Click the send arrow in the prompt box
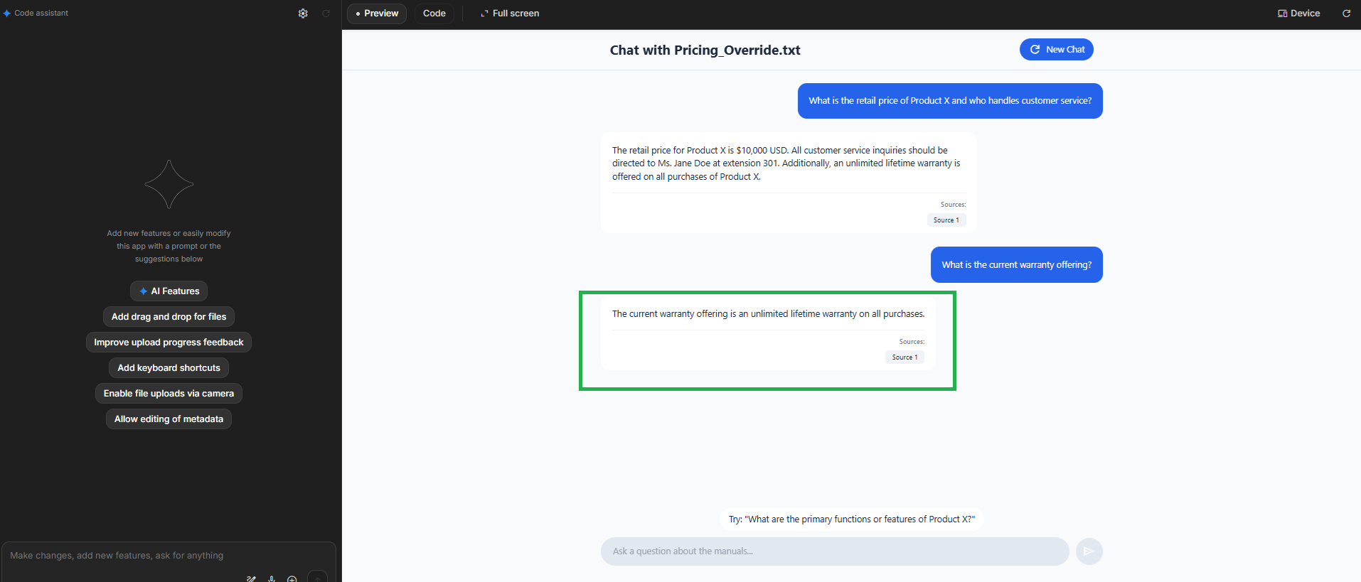 point(316,578)
